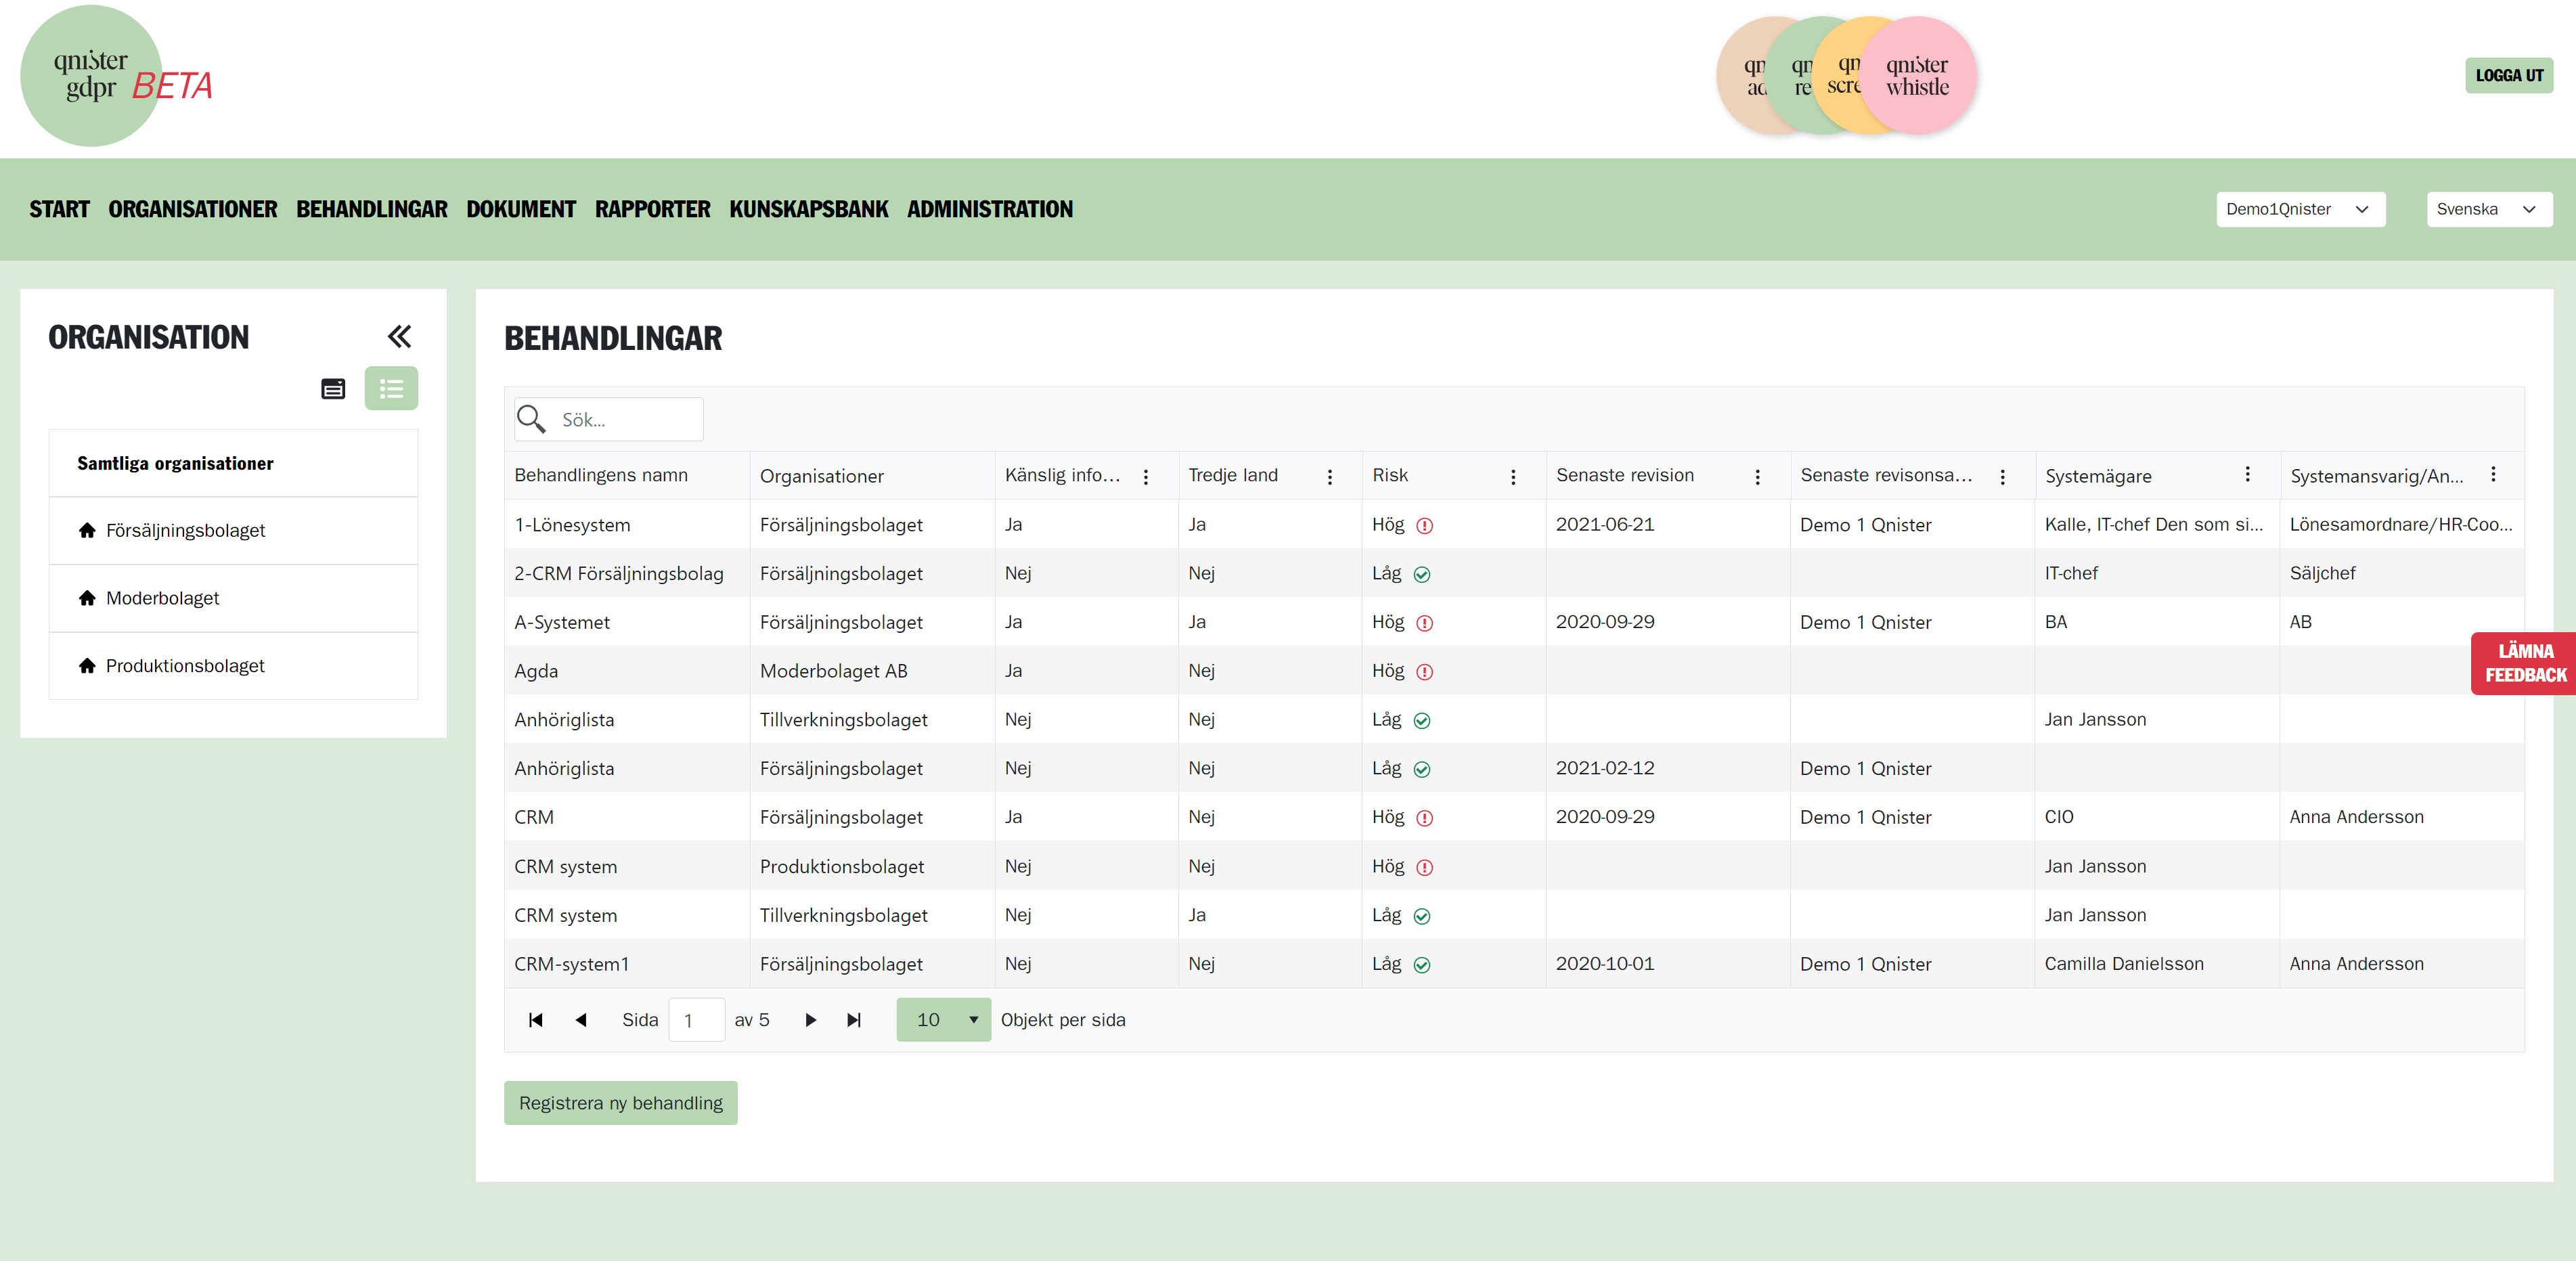Open the 10 objects per page dropdown
2576x1261 pixels.
point(943,1020)
